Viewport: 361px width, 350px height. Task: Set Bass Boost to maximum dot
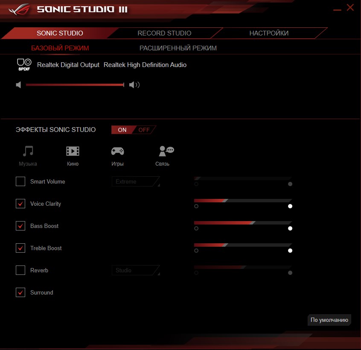tap(290, 228)
